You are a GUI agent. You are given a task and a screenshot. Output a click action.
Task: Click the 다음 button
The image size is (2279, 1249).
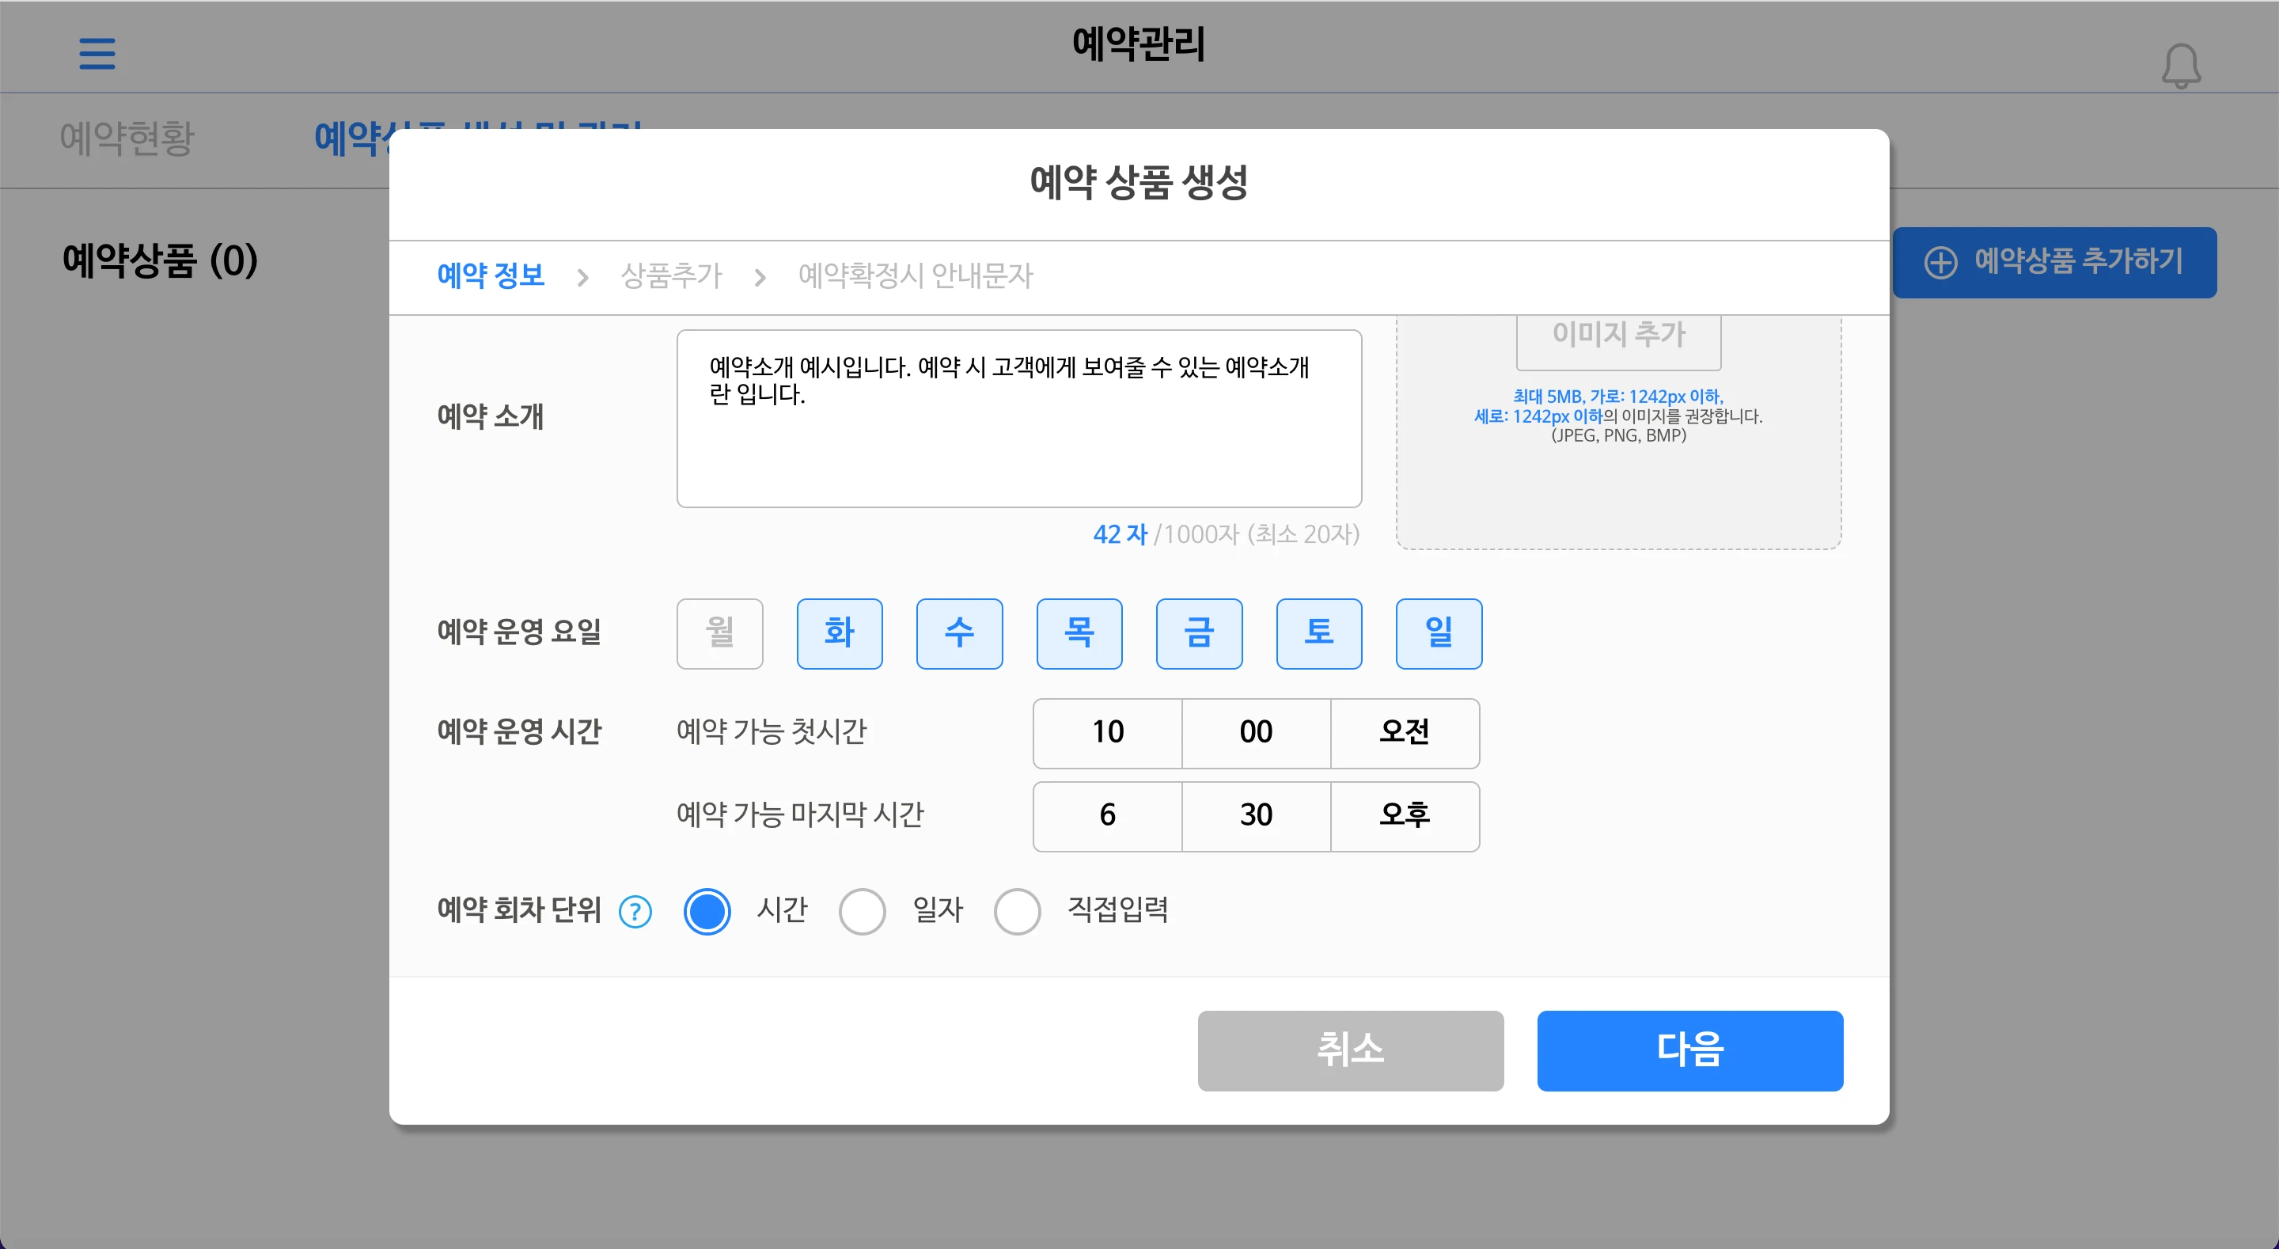tap(1689, 1050)
